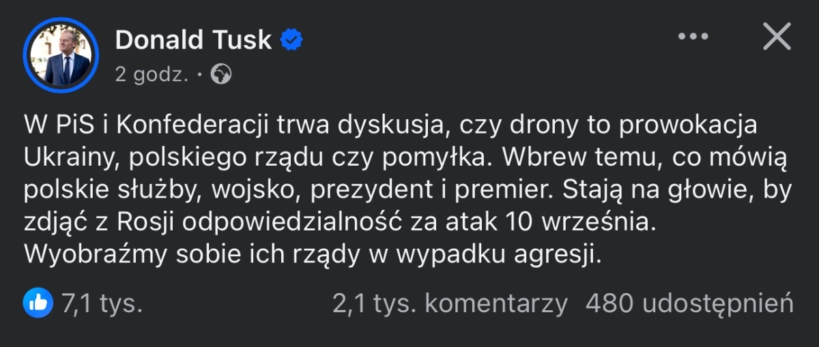Click the blue thumbs-up reaction icon
The height and width of the screenshot is (347, 819).
(38, 303)
